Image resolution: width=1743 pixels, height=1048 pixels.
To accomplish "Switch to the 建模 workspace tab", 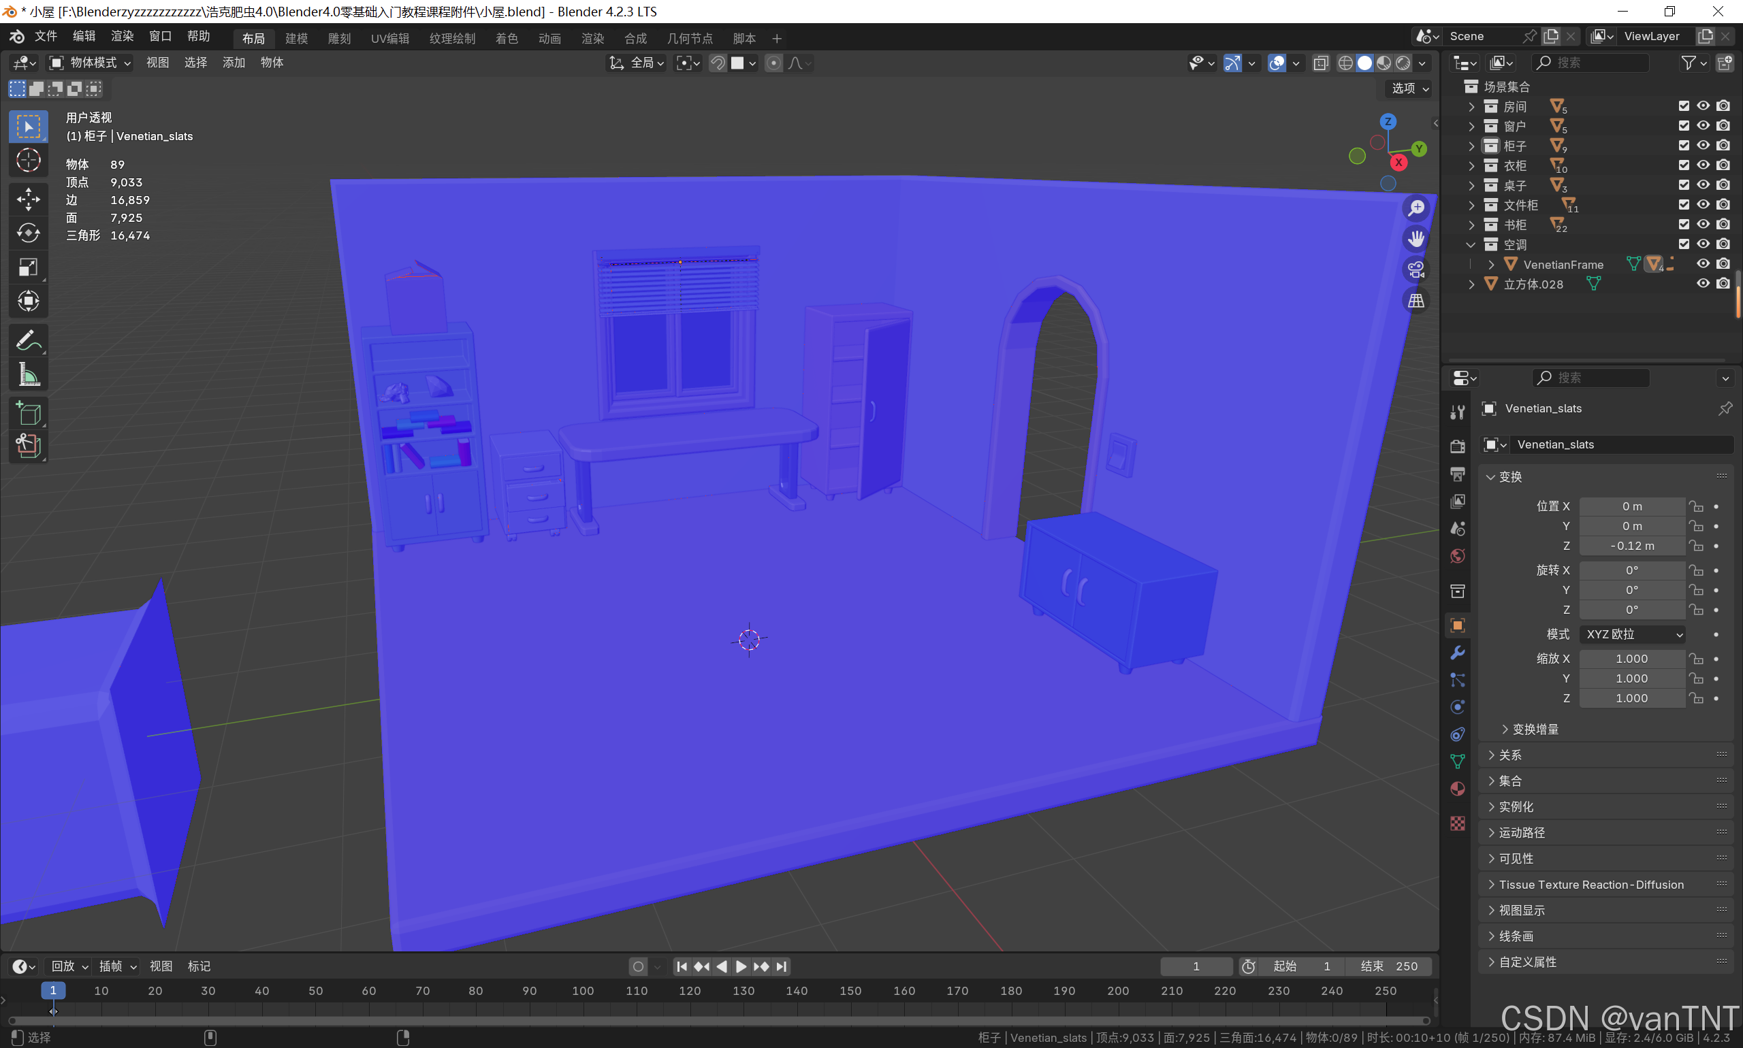I will tap(296, 38).
